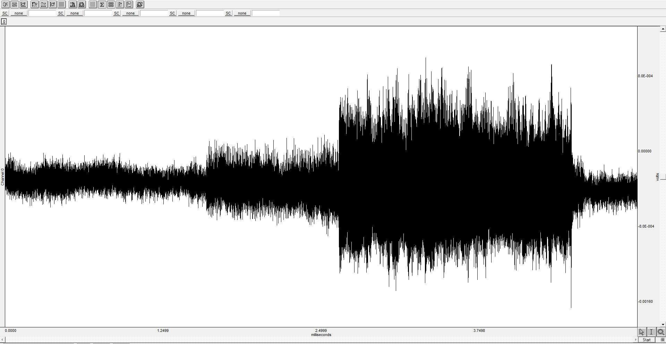
Task: Click the '2.4999' time axis label
Action: tap(321, 330)
